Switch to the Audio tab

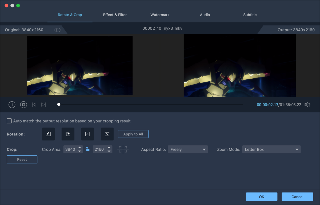(x=205, y=15)
